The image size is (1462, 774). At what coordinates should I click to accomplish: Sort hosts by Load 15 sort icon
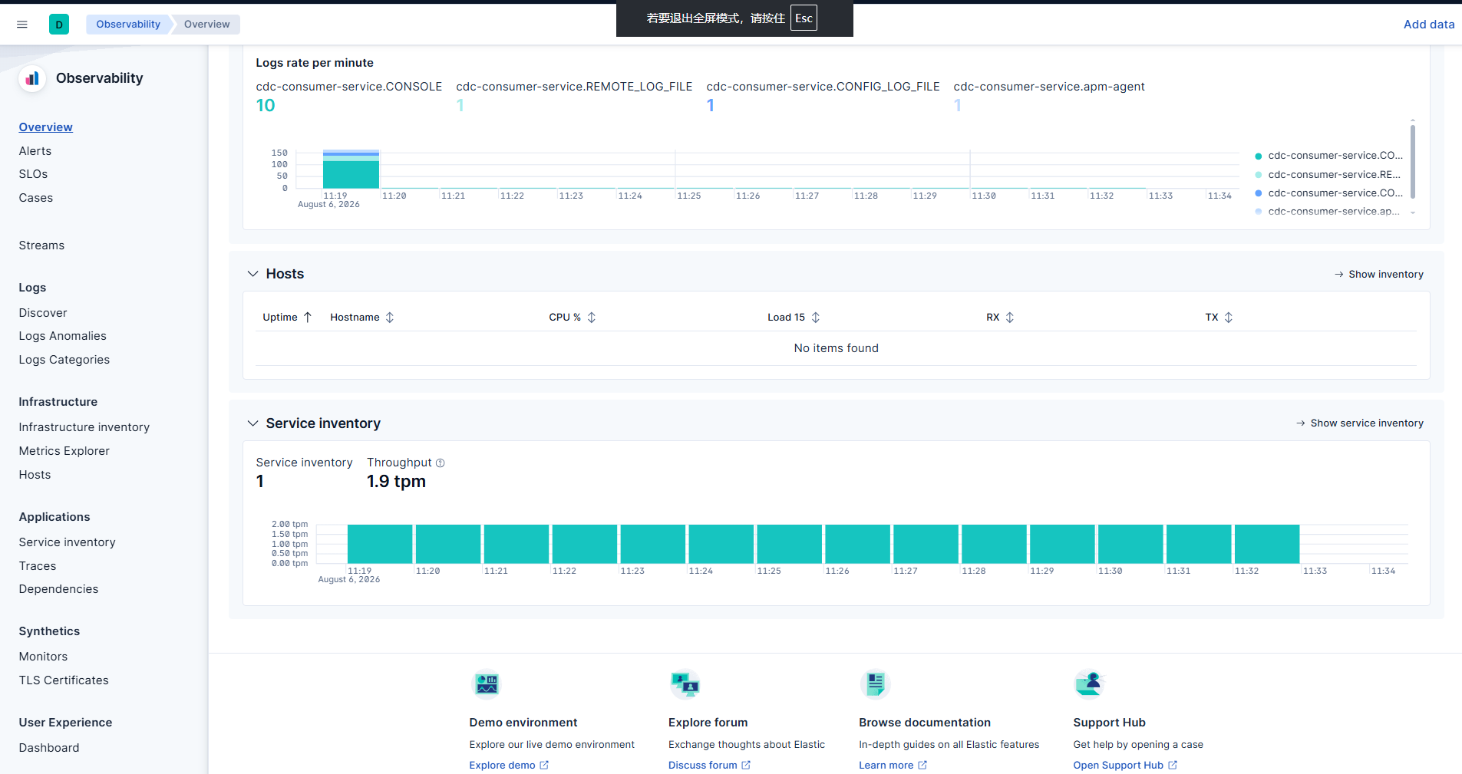[816, 318]
